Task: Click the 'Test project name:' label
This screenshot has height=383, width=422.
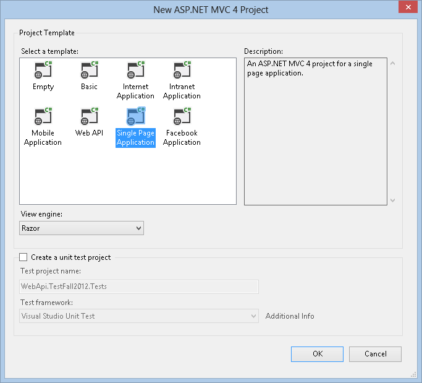Action: [51, 271]
